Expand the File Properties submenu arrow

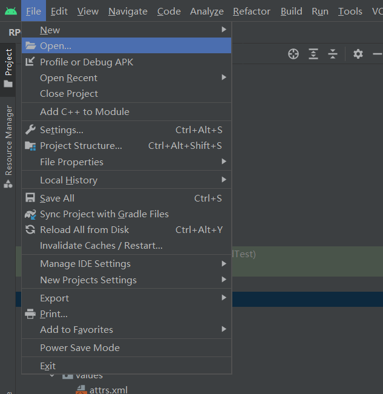pyautogui.click(x=224, y=162)
